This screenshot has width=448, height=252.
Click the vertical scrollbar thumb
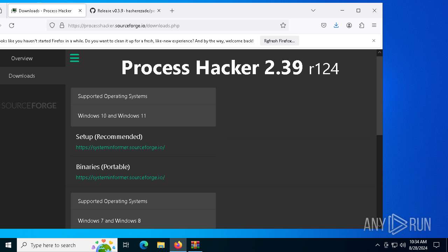click(x=379, y=96)
